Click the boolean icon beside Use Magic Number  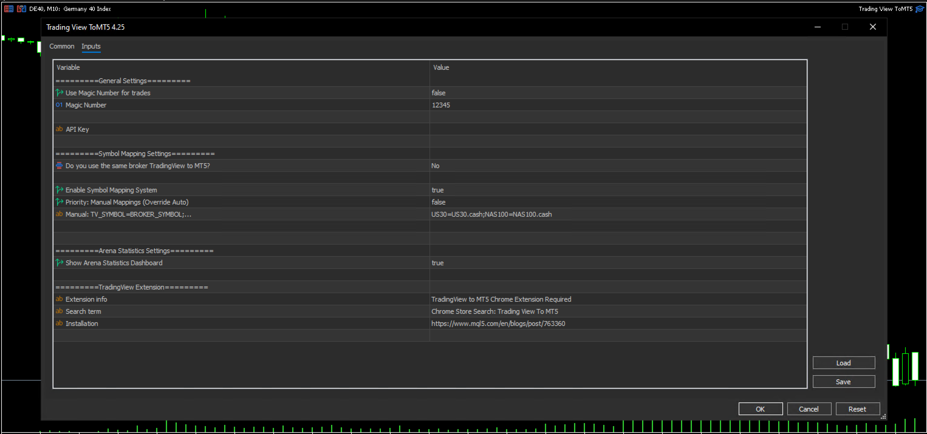59,93
